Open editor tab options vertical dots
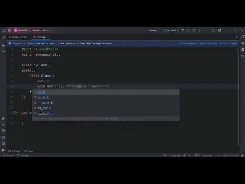 point(236,37)
